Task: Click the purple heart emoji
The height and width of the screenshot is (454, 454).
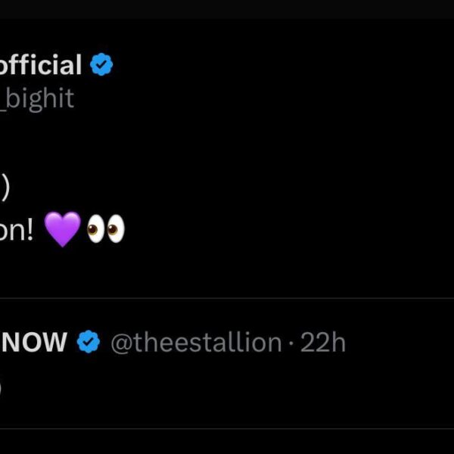Action: click(x=62, y=229)
